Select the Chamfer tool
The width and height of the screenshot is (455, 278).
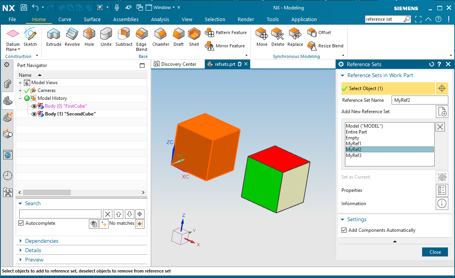[161, 37]
